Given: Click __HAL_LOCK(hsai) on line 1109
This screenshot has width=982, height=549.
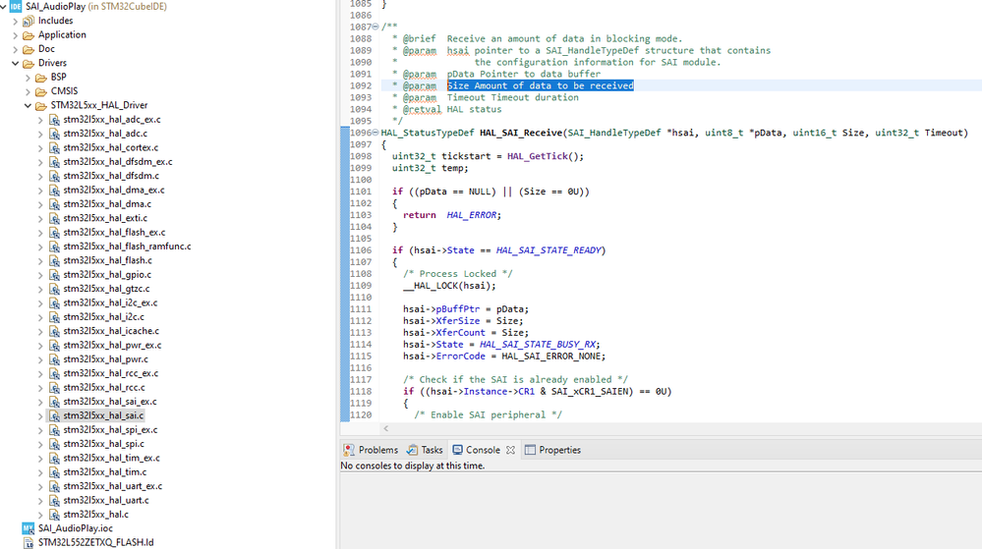Looking at the screenshot, I should click(x=449, y=286).
